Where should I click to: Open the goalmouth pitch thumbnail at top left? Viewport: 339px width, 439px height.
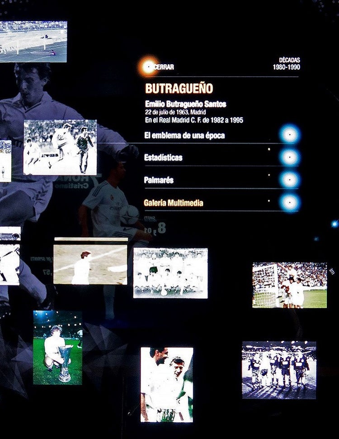click(33, 42)
